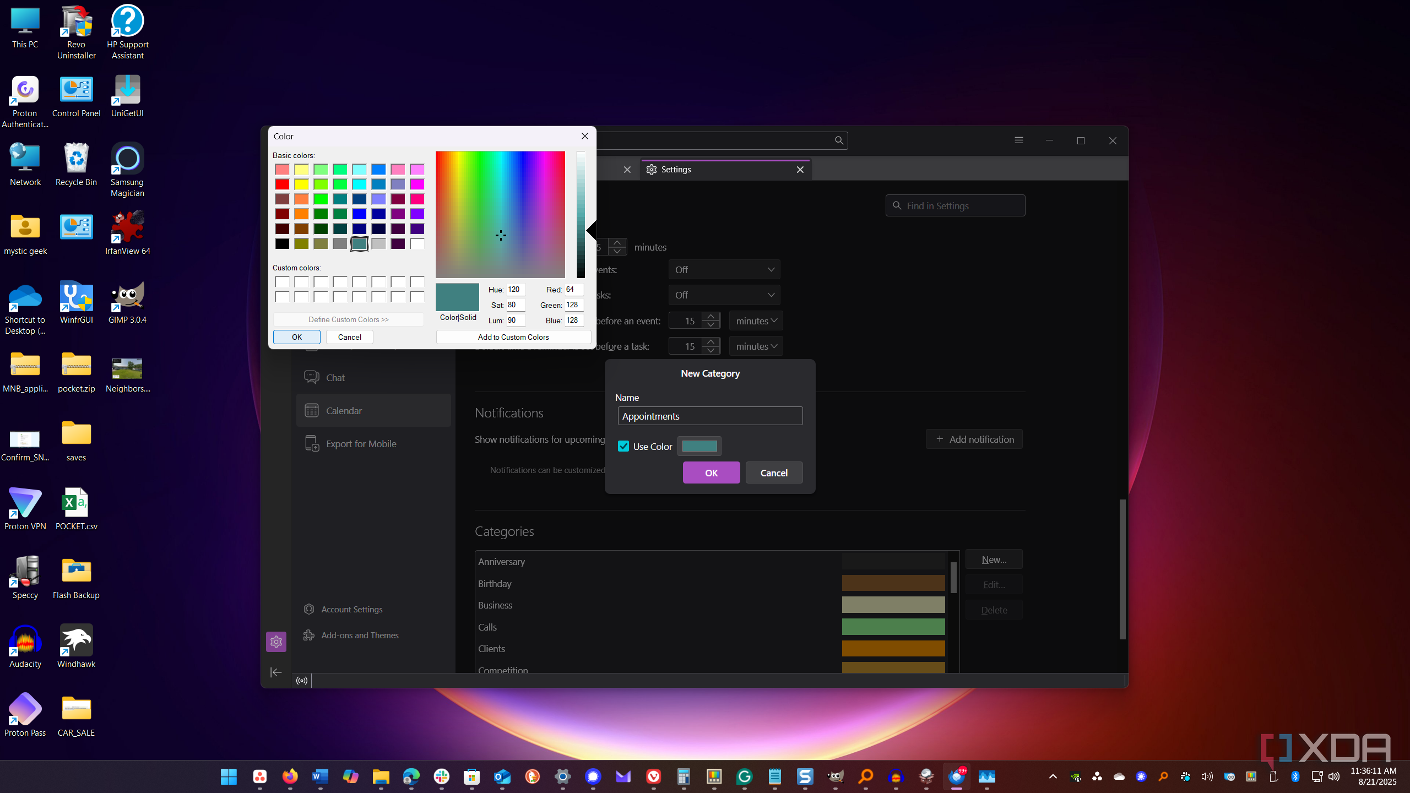Open File Explorer from the taskbar
This screenshot has width=1410, height=793.
pyautogui.click(x=381, y=776)
